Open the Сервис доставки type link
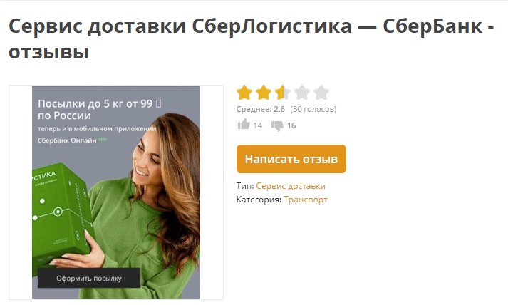 point(291,186)
